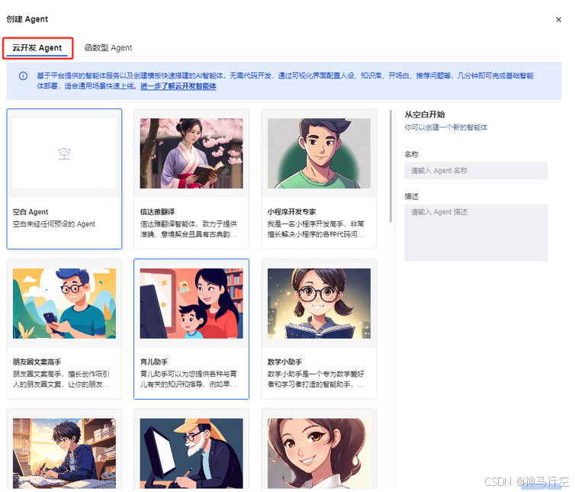
Task: Select the 数学小助手 template image
Action: pos(319,304)
